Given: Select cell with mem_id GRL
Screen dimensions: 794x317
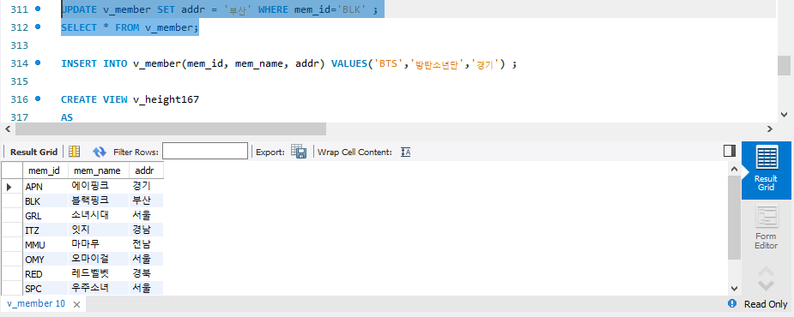Looking at the screenshot, I should [x=45, y=216].
